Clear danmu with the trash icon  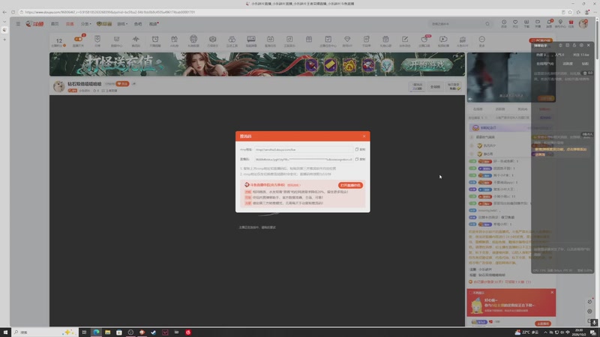[x=585, y=73]
